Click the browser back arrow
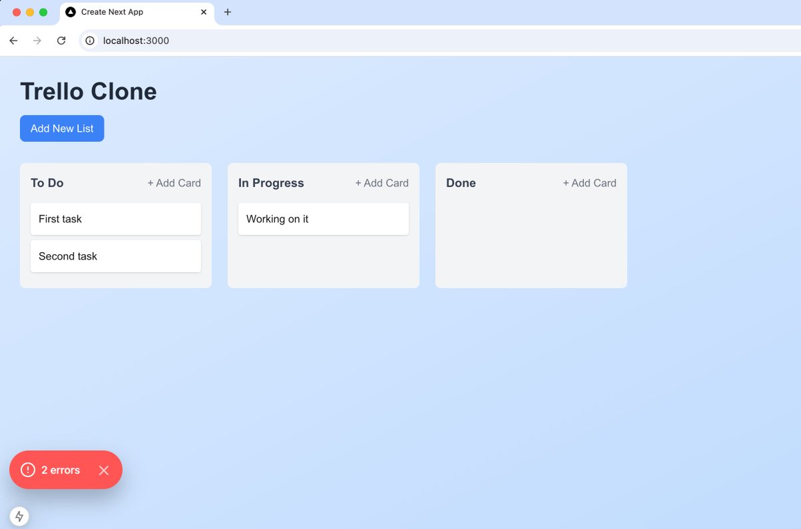The height and width of the screenshot is (529, 801). click(13, 41)
